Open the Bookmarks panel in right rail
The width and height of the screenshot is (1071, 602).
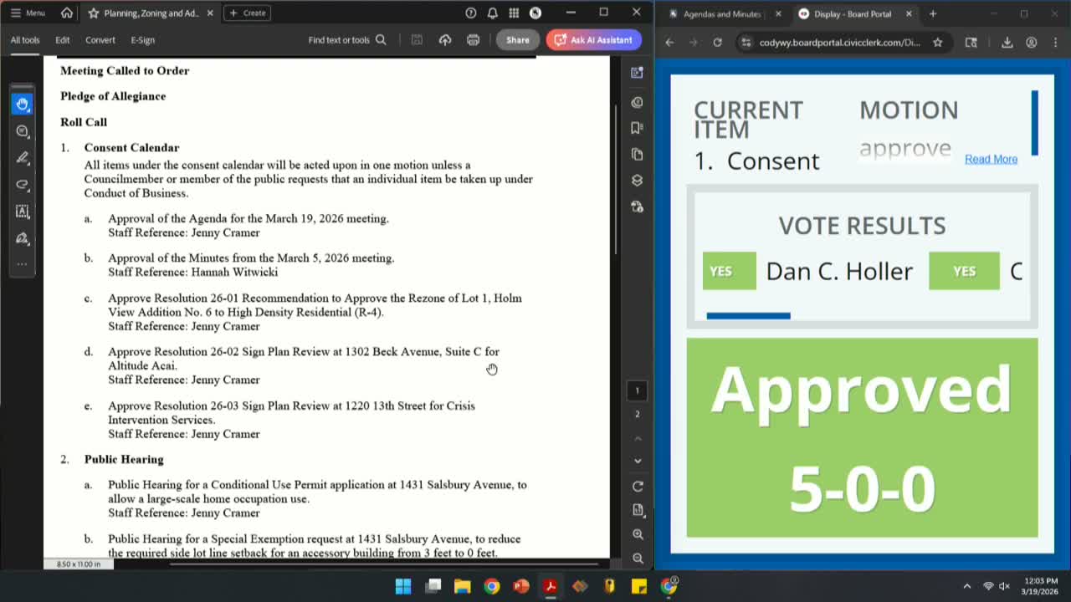coord(637,128)
